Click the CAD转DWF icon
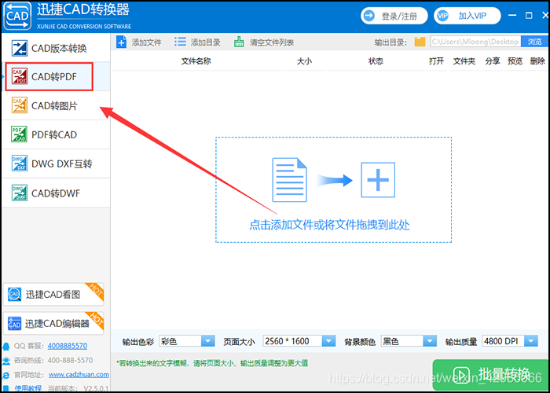This screenshot has height=393, width=550. (20, 193)
